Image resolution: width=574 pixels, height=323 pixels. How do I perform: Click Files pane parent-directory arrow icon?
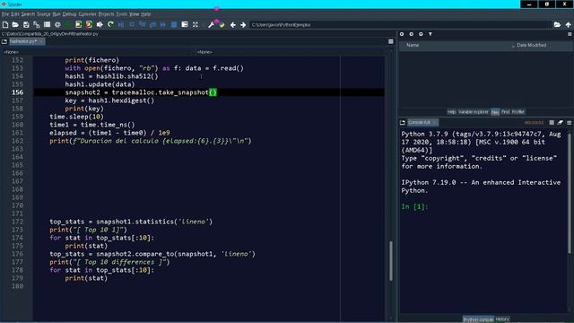point(421,34)
